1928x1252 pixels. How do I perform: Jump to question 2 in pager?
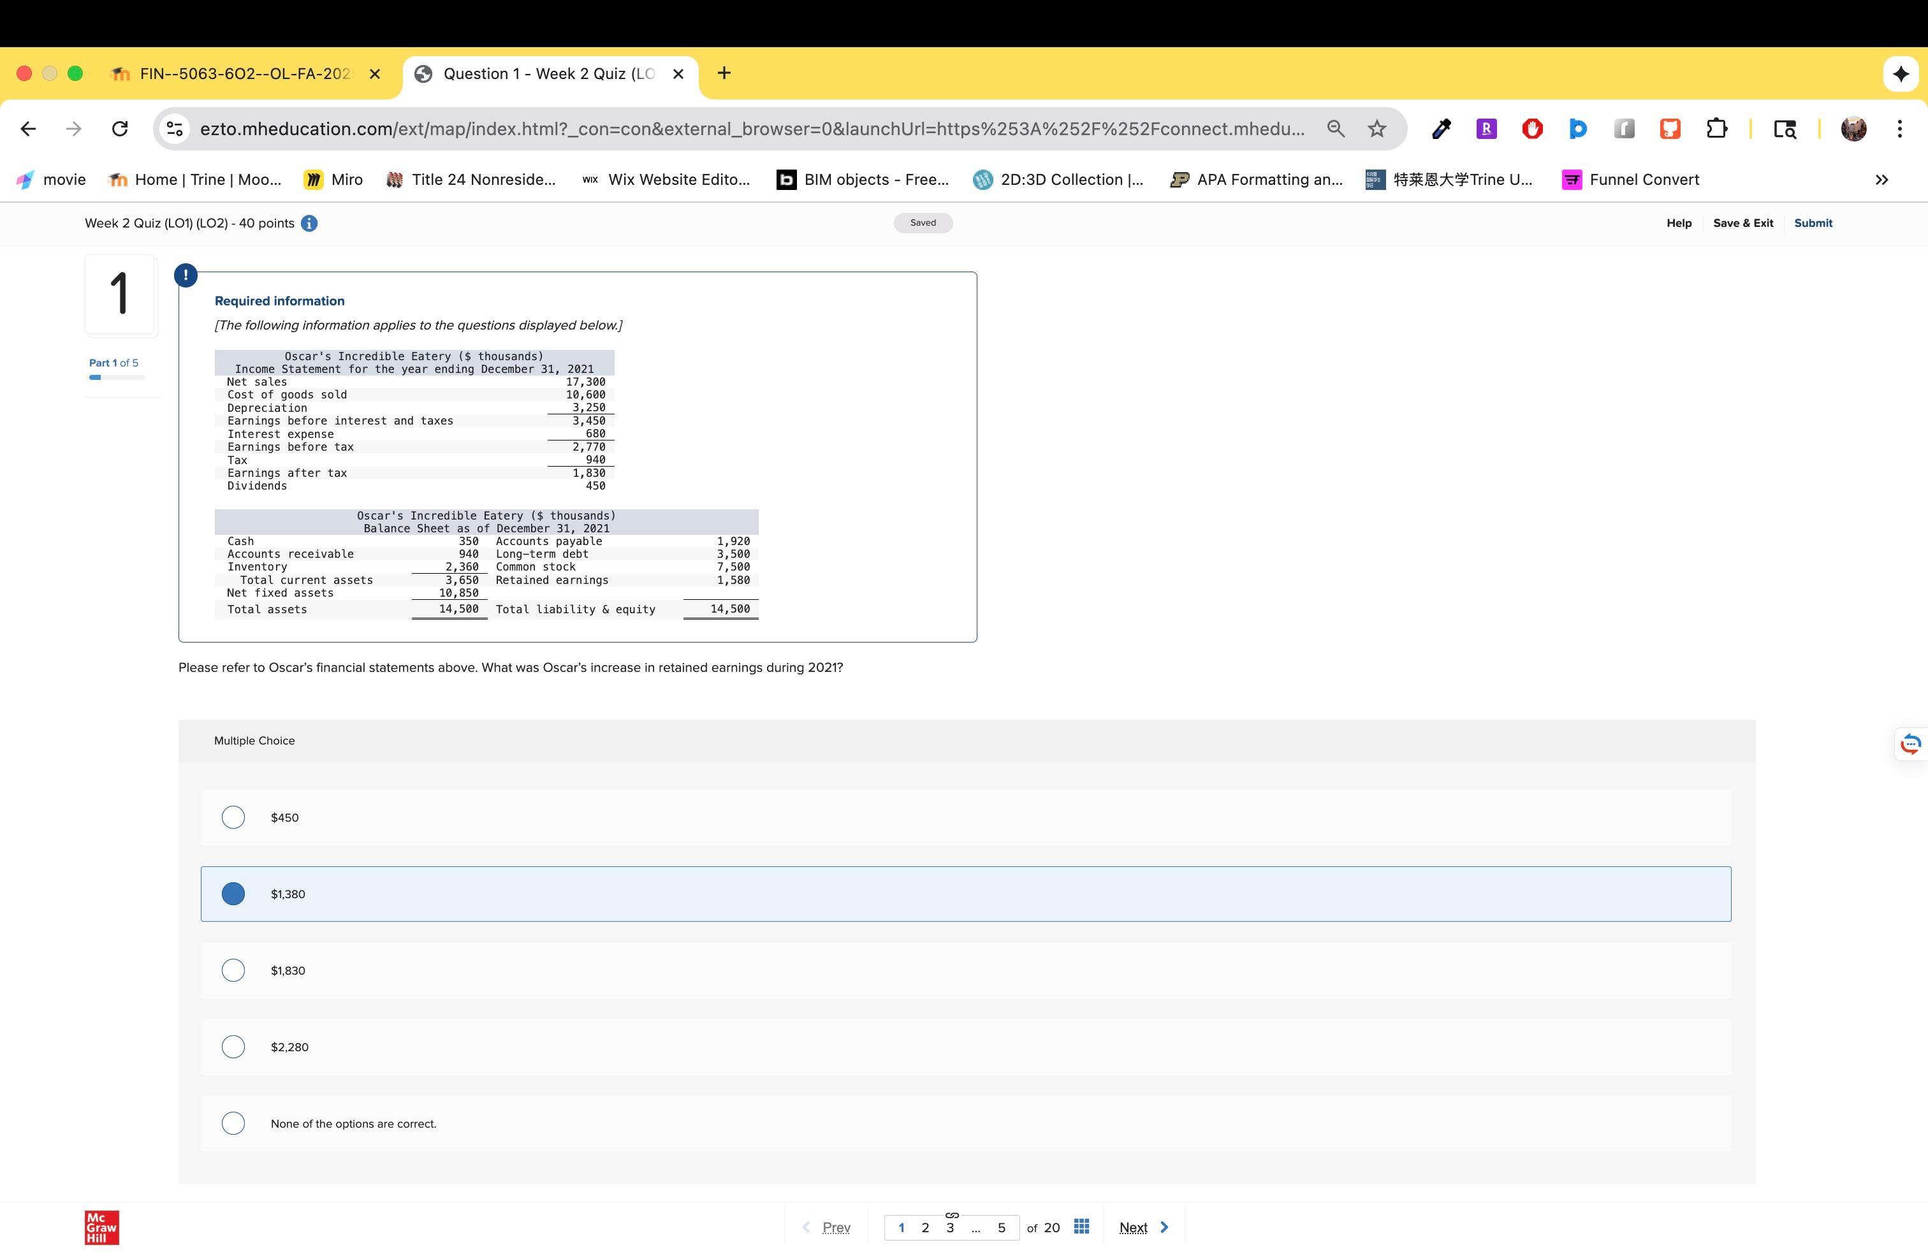pos(925,1227)
